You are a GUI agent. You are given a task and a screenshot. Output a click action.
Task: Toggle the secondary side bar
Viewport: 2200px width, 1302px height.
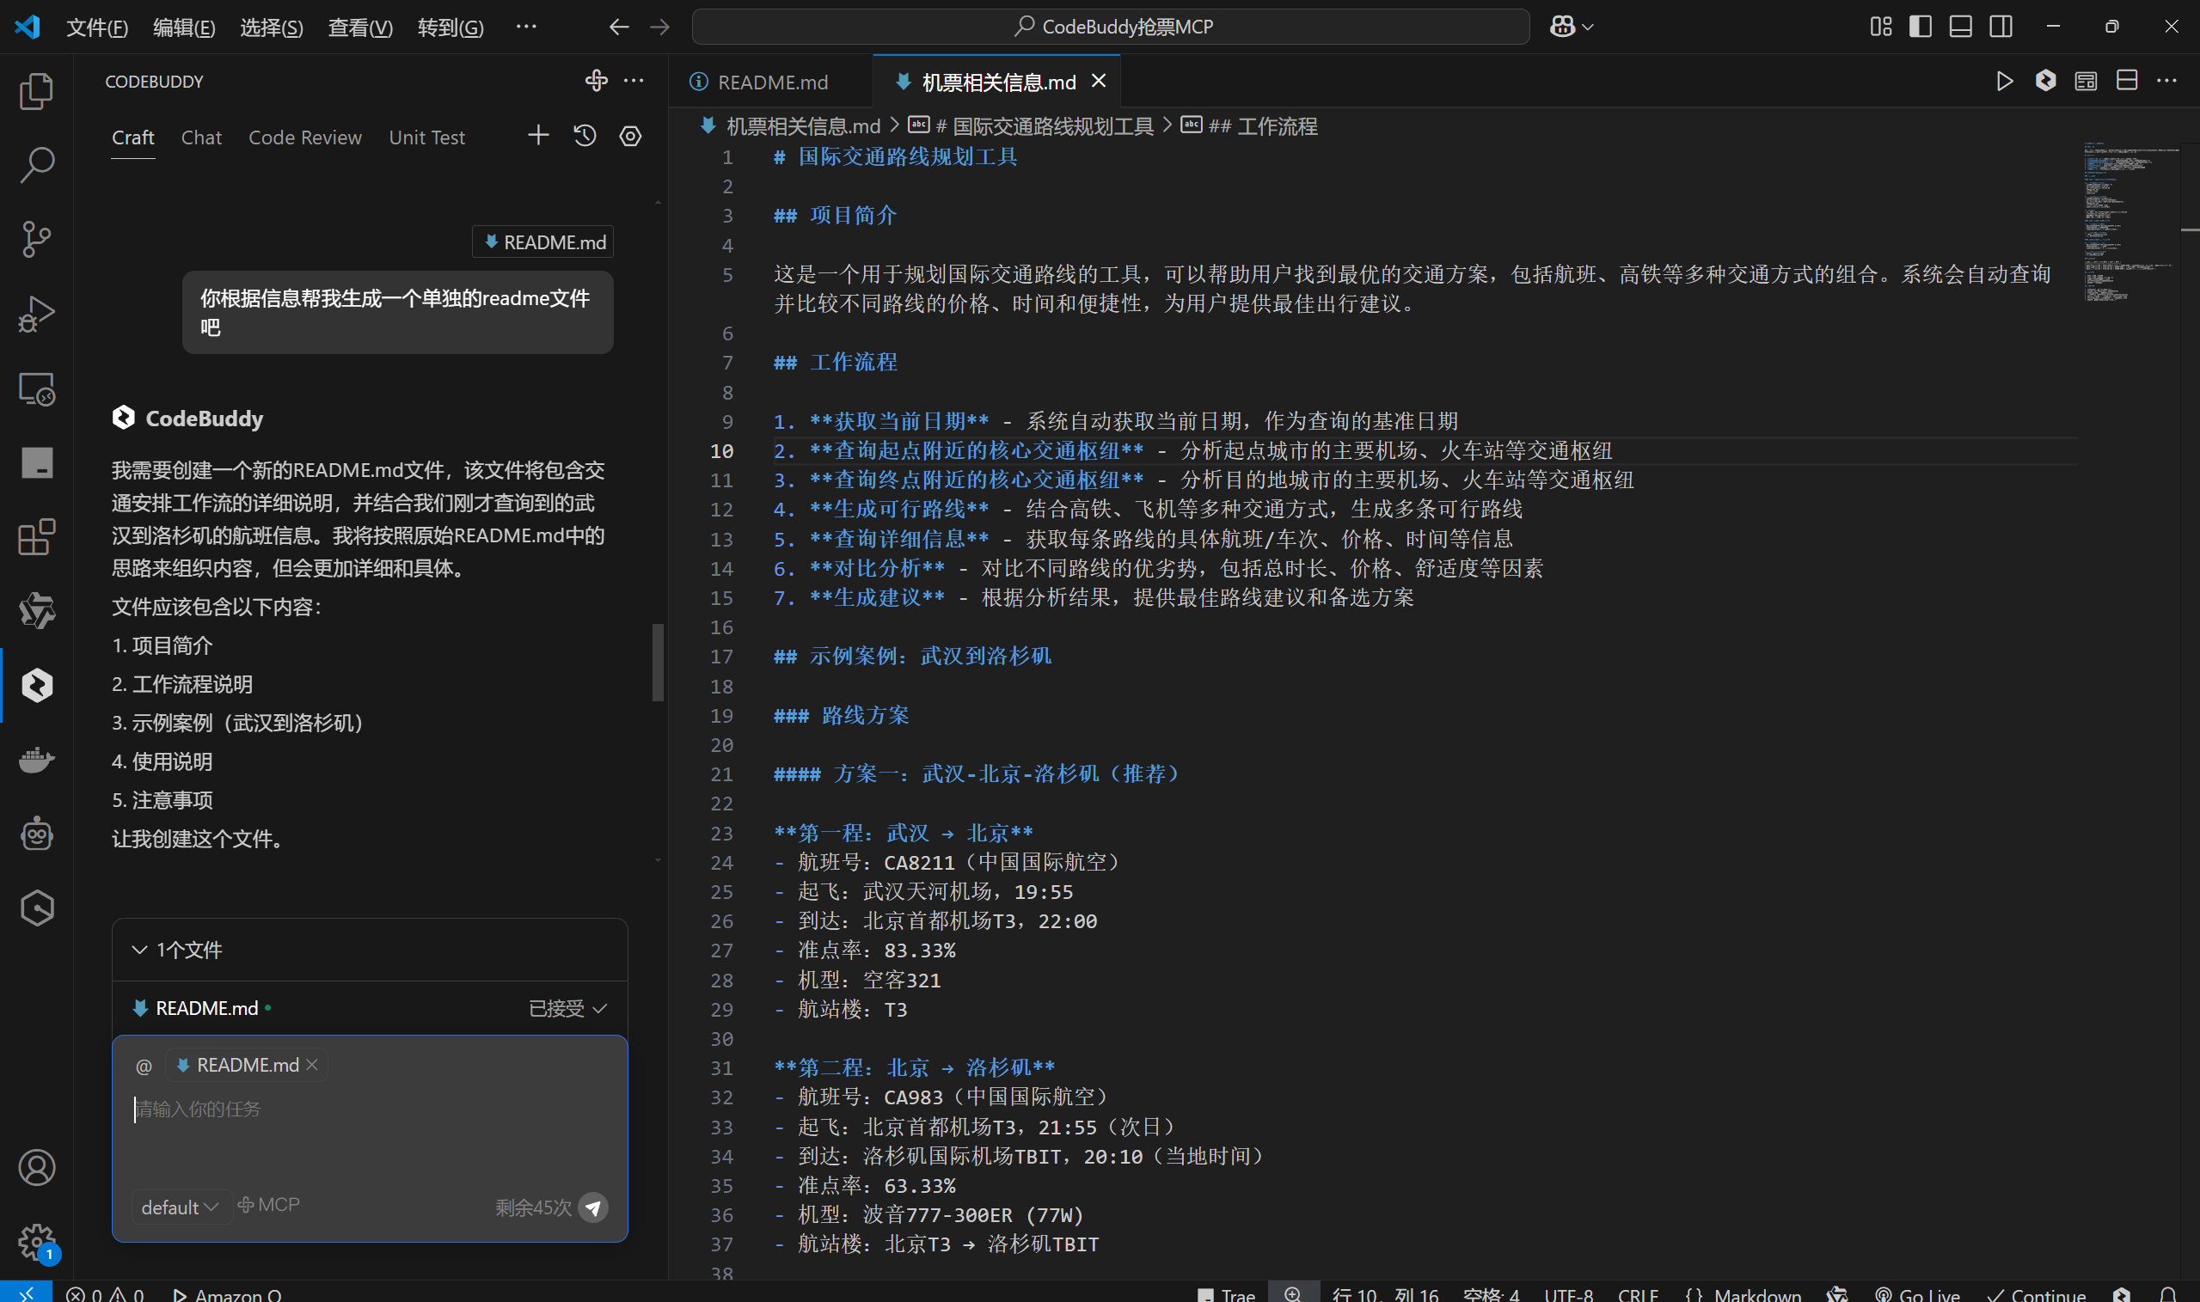point(2001,27)
